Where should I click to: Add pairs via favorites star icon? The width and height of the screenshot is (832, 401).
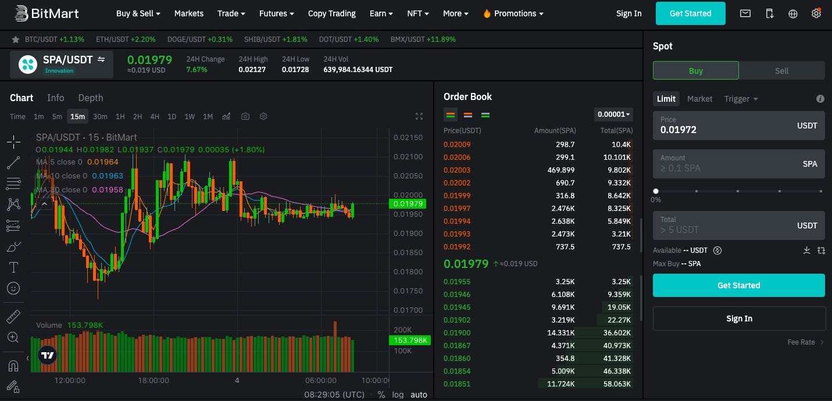(x=16, y=40)
